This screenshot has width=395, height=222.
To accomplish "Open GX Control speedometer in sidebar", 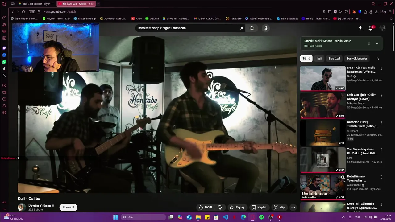I will pyautogui.click(x=4, y=18).
